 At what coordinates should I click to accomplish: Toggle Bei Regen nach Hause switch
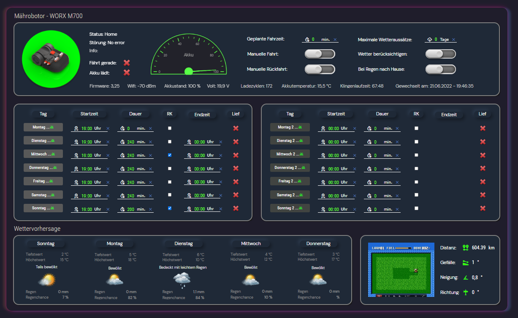point(440,69)
